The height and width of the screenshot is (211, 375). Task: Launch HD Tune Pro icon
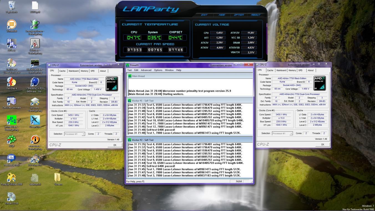coord(35,158)
